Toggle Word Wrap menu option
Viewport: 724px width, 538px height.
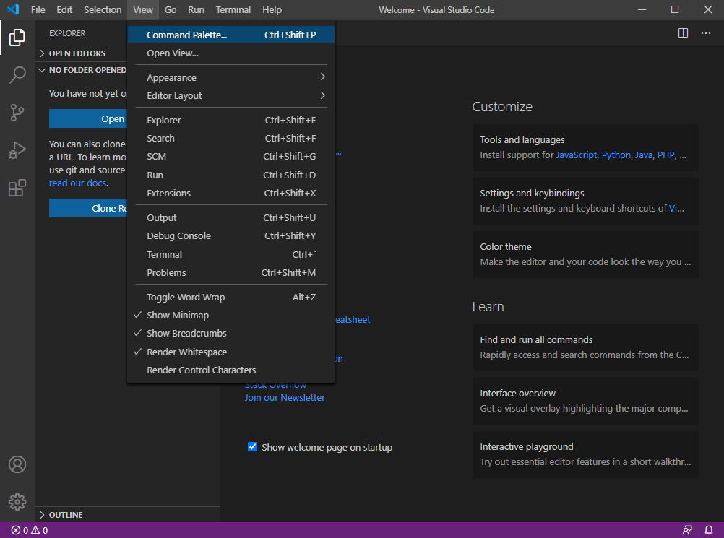click(x=231, y=297)
